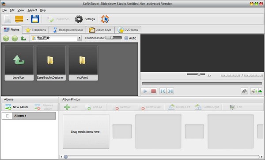Select the EzeeGraphicDesigner folder

(x=51, y=63)
